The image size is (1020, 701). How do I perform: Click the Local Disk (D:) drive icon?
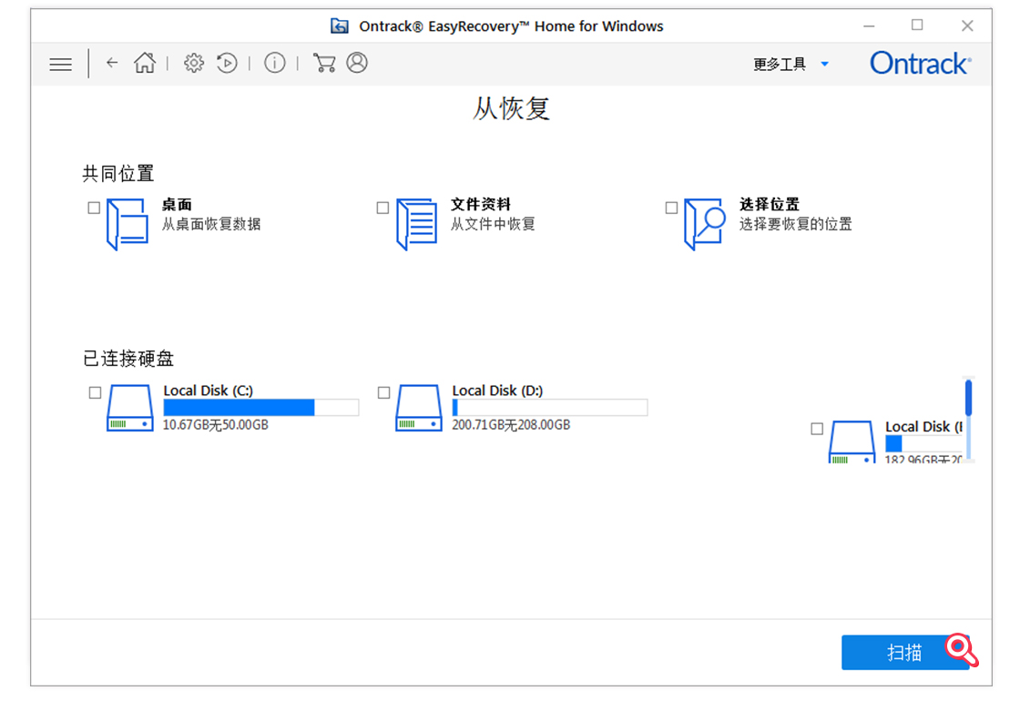click(x=419, y=408)
